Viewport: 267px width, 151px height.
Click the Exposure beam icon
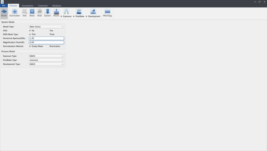pos(66,11)
